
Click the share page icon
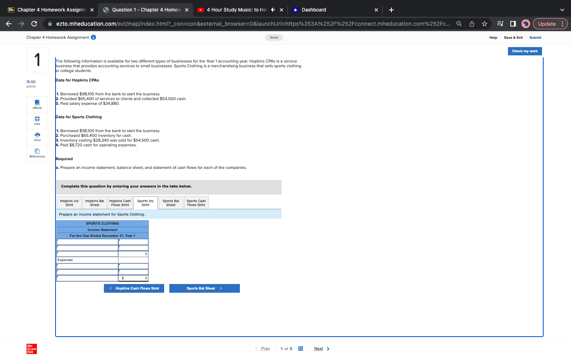[472, 24]
